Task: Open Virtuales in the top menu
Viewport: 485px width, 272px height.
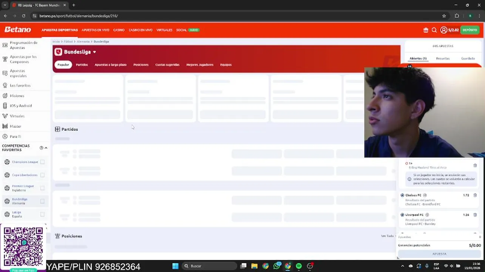Action: click(x=164, y=30)
